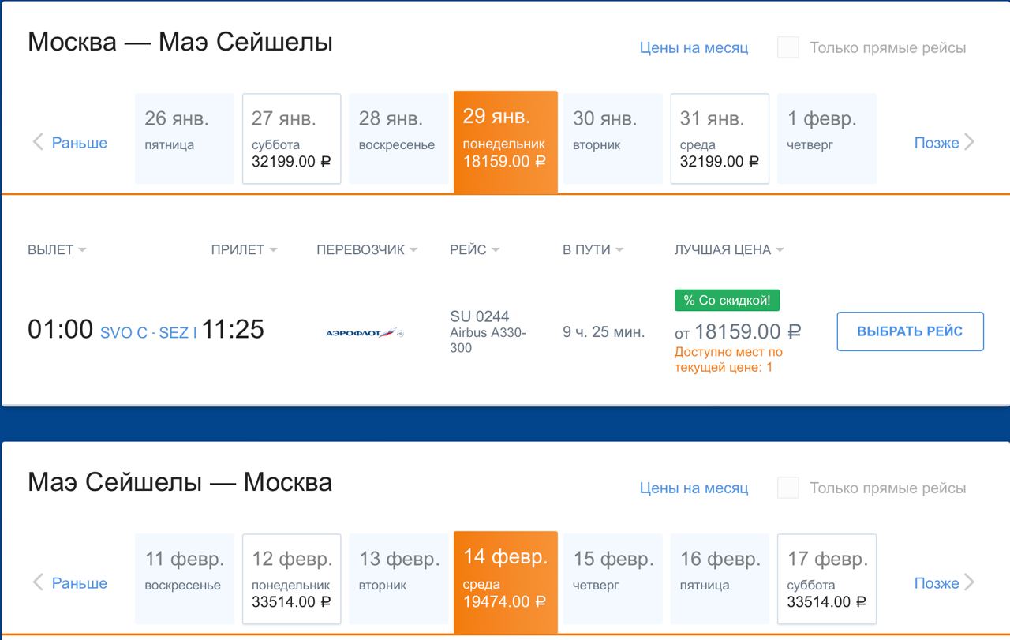The image size is (1010, 640).
Task: Sort flights by arrival time
Action: (244, 249)
